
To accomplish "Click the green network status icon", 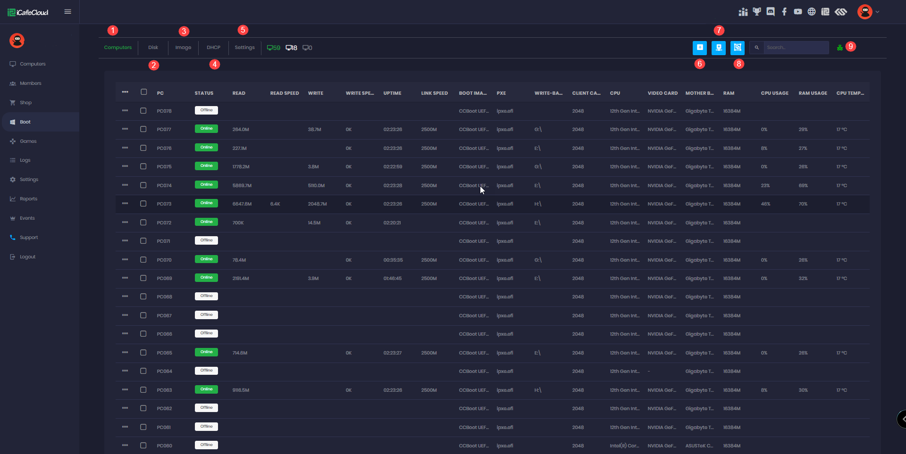I will coord(840,48).
